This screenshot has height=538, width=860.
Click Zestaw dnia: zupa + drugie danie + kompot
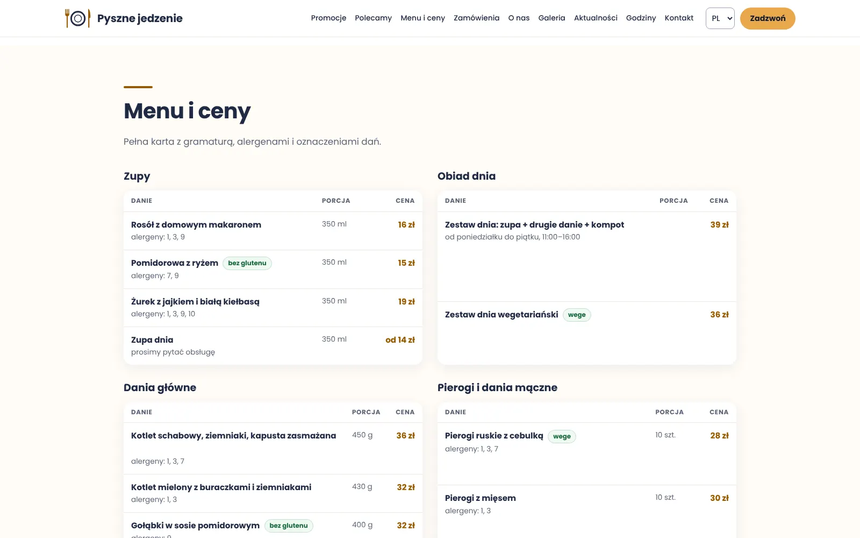tap(534, 225)
